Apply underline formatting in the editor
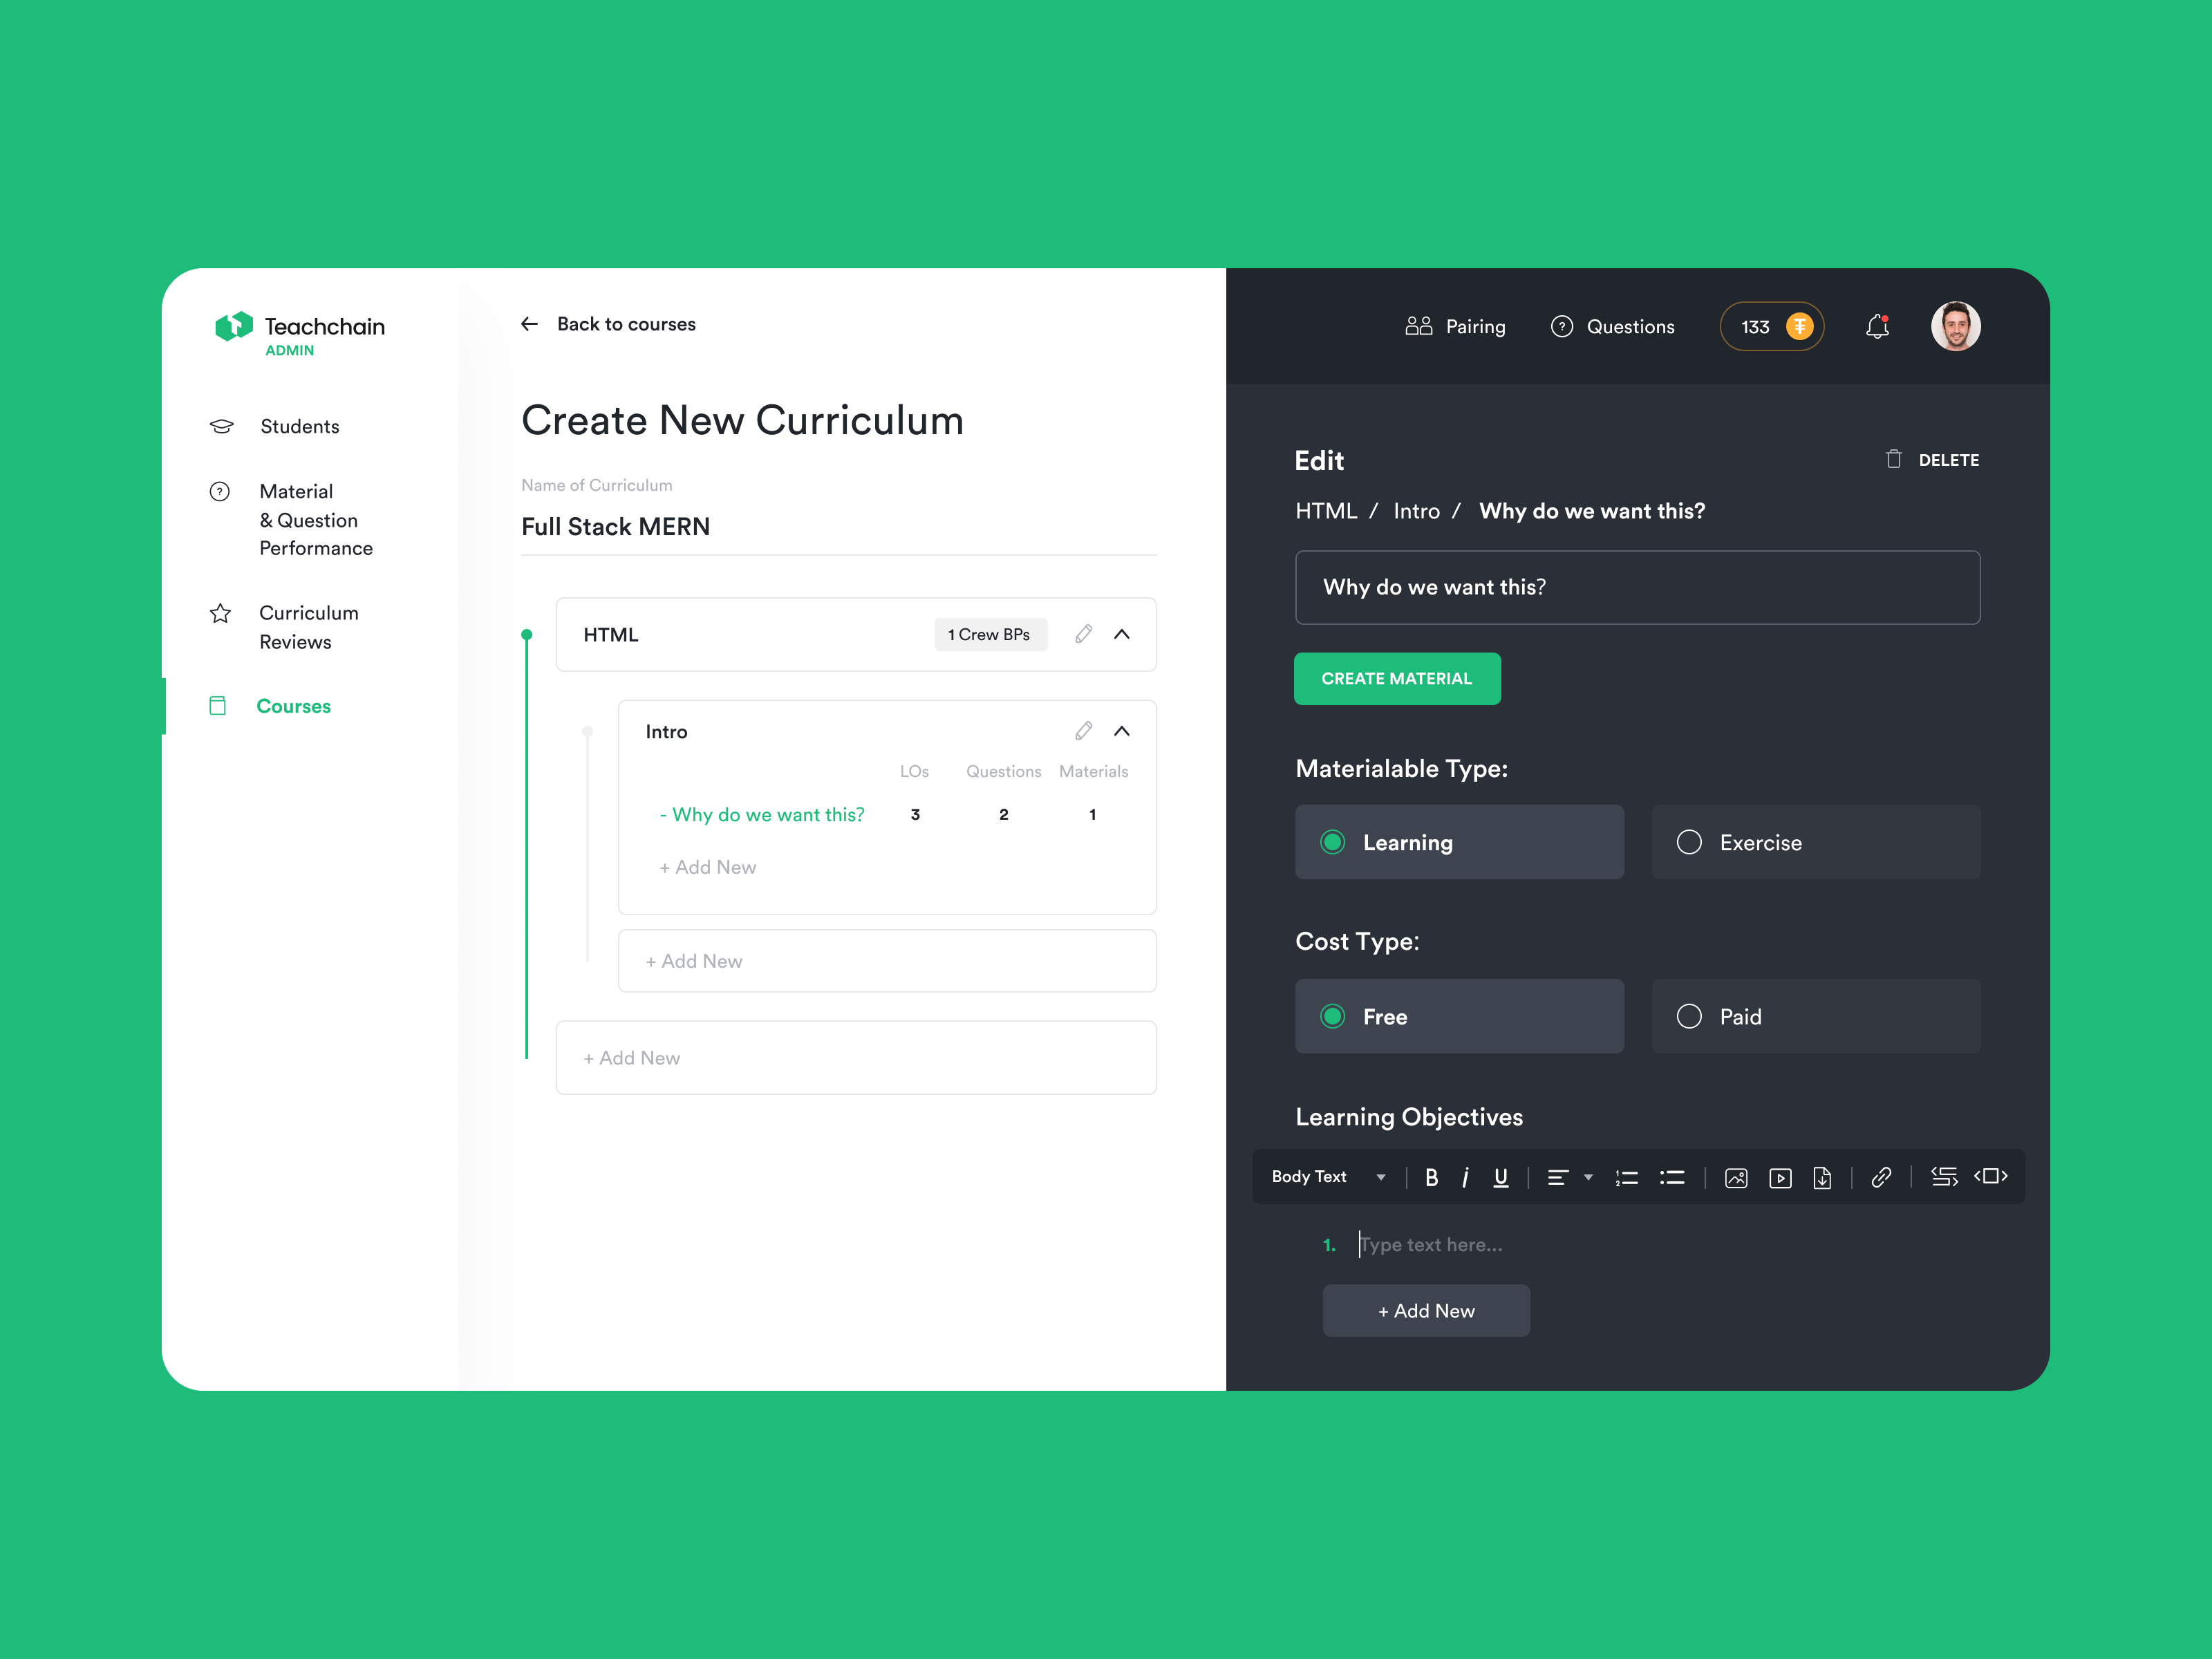Screen dimensions: 2212x1659 point(1501,1178)
